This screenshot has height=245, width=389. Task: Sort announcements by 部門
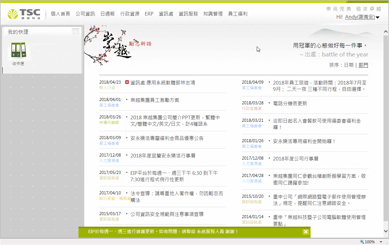coord(363,65)
